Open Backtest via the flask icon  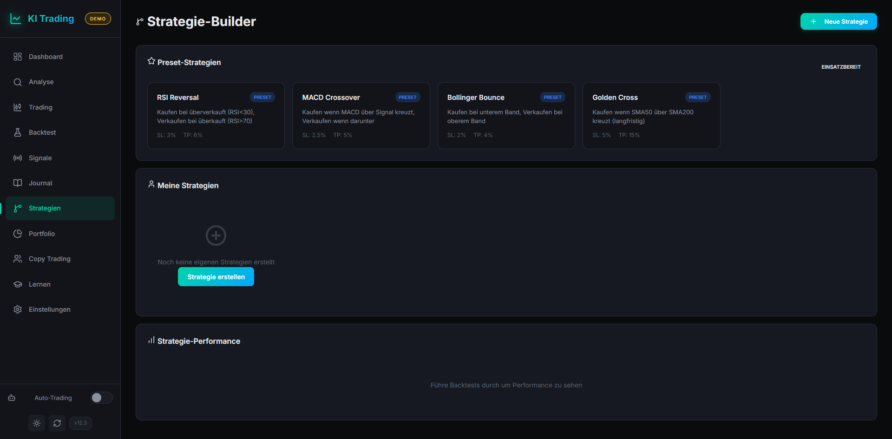(18, 132)
